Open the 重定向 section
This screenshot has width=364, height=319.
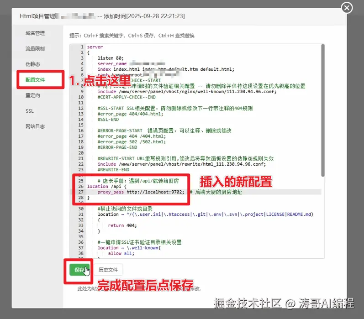tap(33, 95)
